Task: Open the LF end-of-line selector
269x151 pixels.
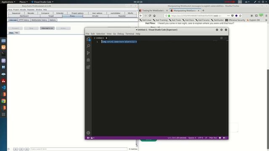Action: click(206, 138)
